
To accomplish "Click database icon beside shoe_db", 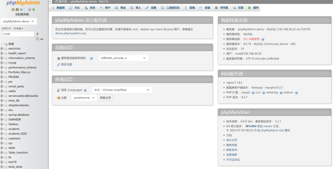I will [x=6, y=101].
